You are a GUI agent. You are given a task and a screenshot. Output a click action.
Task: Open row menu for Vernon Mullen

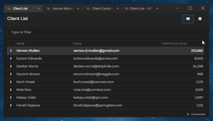11,51
